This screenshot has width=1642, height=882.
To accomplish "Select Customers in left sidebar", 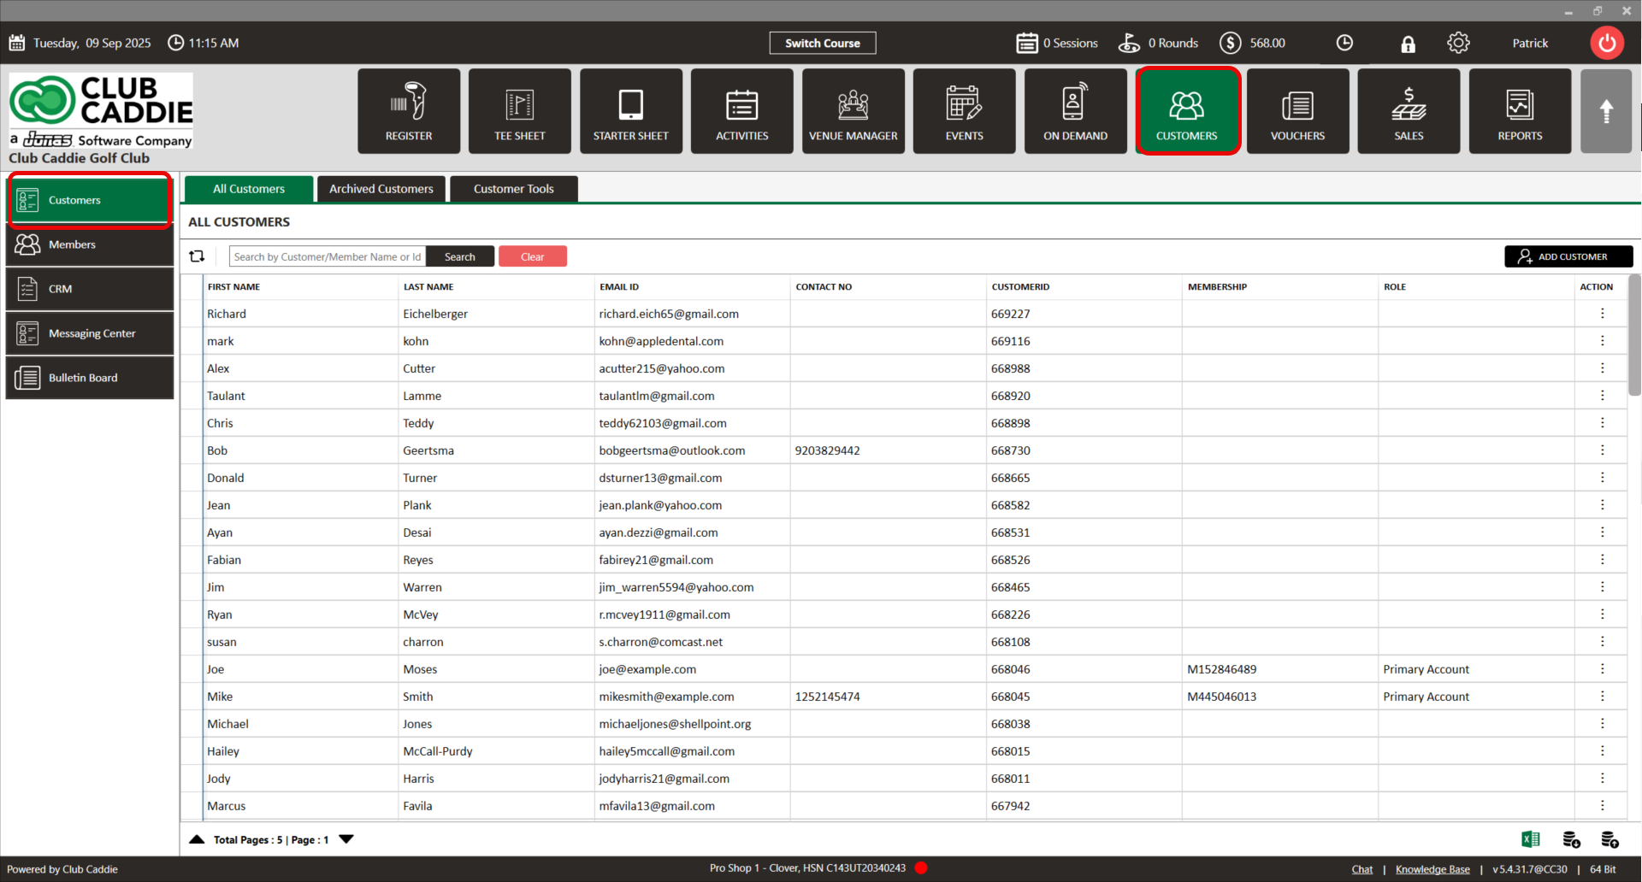I will 90,200.
